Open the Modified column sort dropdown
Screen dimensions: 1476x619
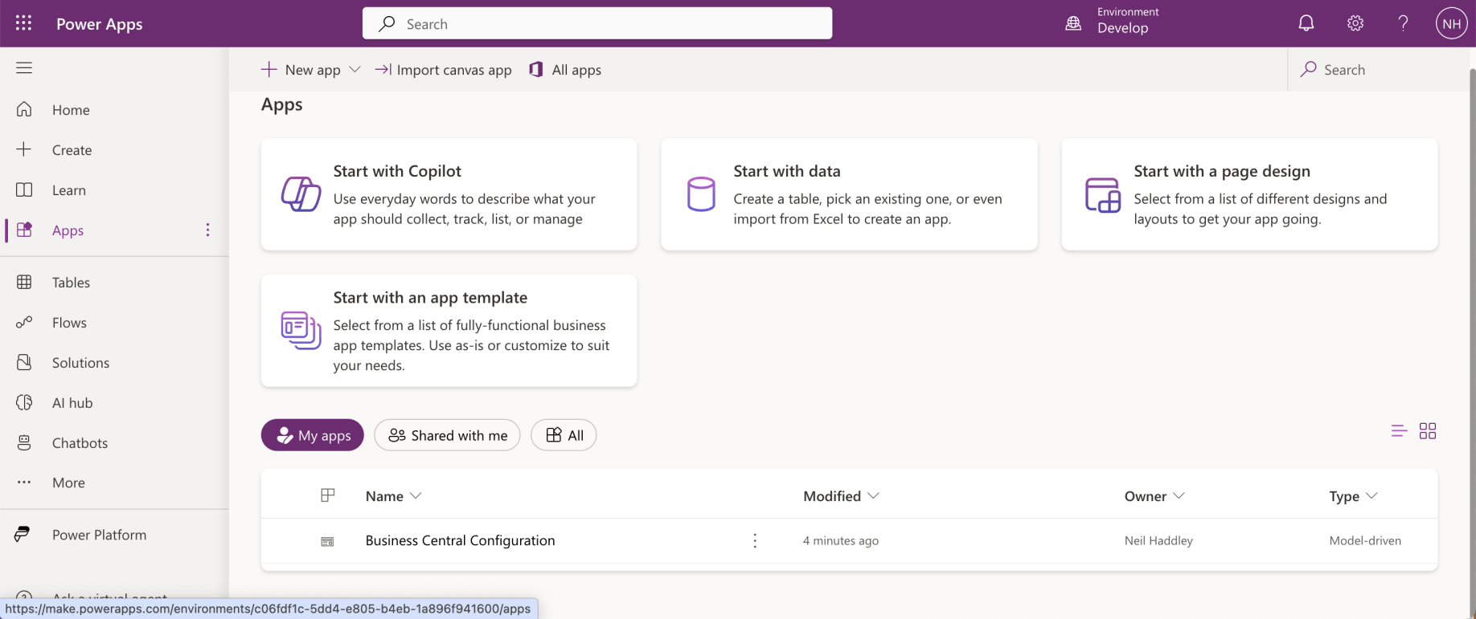pos(874,496)
